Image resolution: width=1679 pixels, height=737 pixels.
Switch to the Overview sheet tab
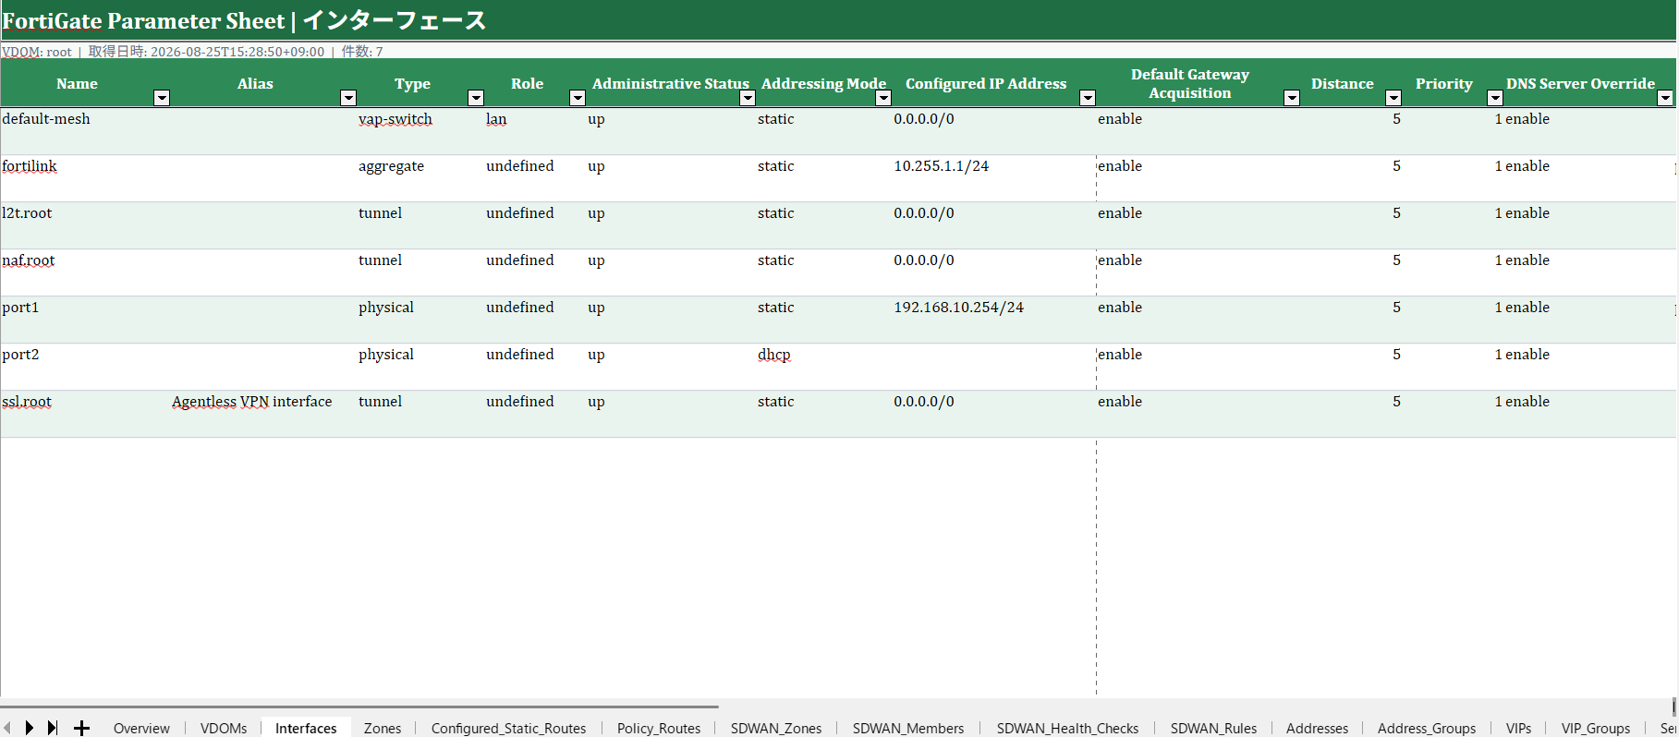click(x=141, y=728)
